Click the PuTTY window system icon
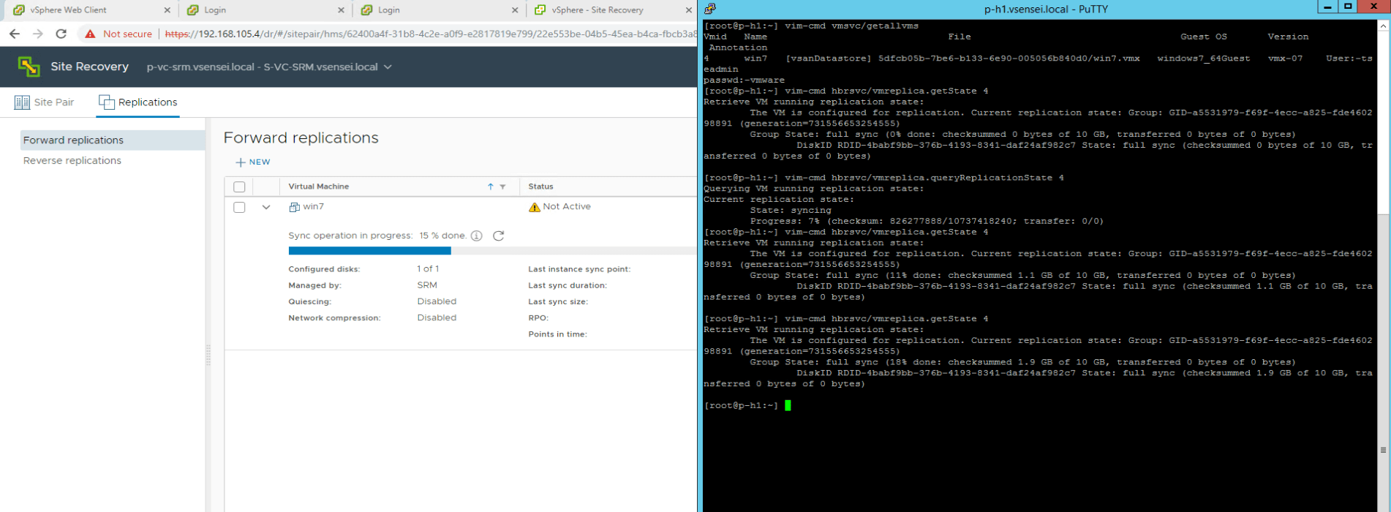Screen dimensions: 1391x512 point(709,9)
